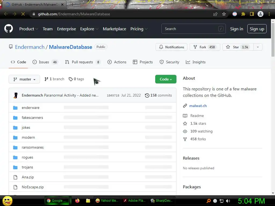This screenshot has height=206, width=275.
Task: Switch to the Projects tab
Action: coord(143,62)
